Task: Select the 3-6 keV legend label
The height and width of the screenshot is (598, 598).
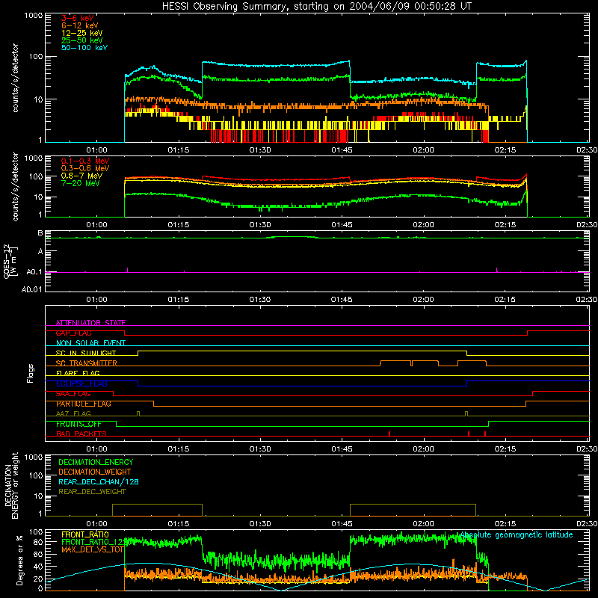Action: tap(77, 18)
